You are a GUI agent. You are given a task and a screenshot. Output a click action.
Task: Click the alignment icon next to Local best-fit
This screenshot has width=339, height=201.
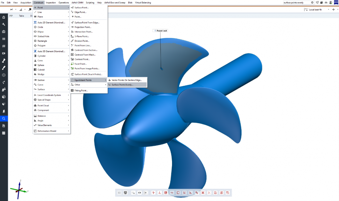306,9
